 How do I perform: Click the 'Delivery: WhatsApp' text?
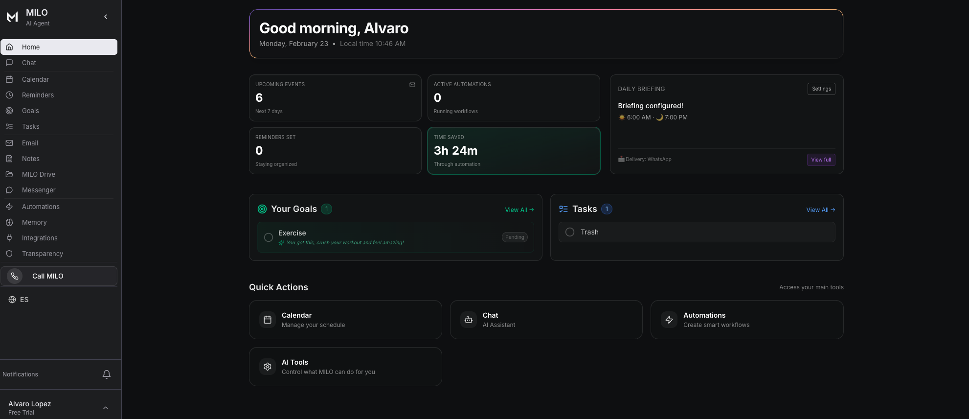(649, 160)
